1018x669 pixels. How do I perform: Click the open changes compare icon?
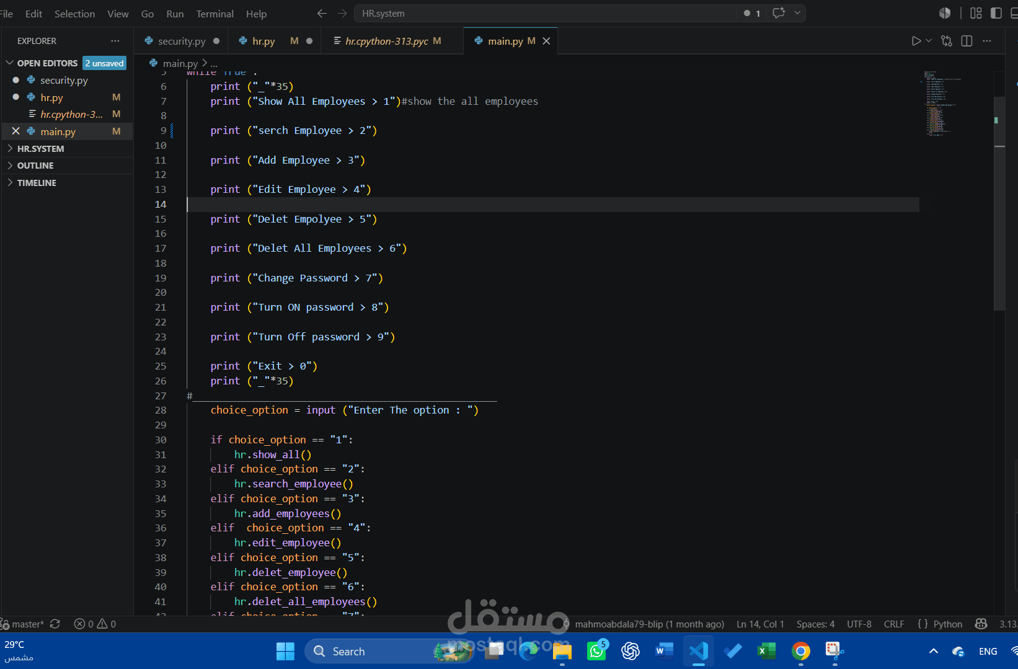947,41
